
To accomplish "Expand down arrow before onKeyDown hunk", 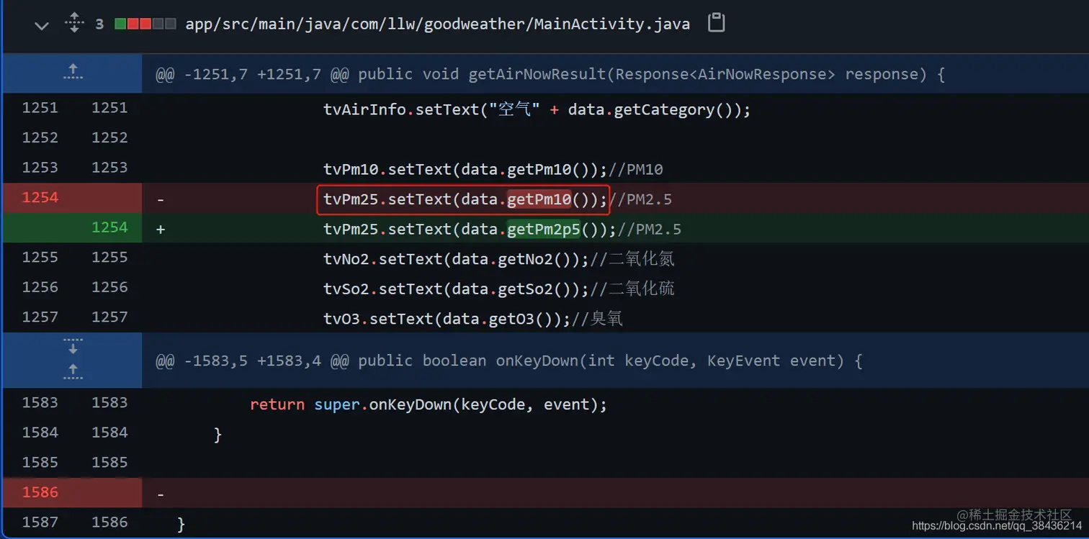I will [73, 347].
